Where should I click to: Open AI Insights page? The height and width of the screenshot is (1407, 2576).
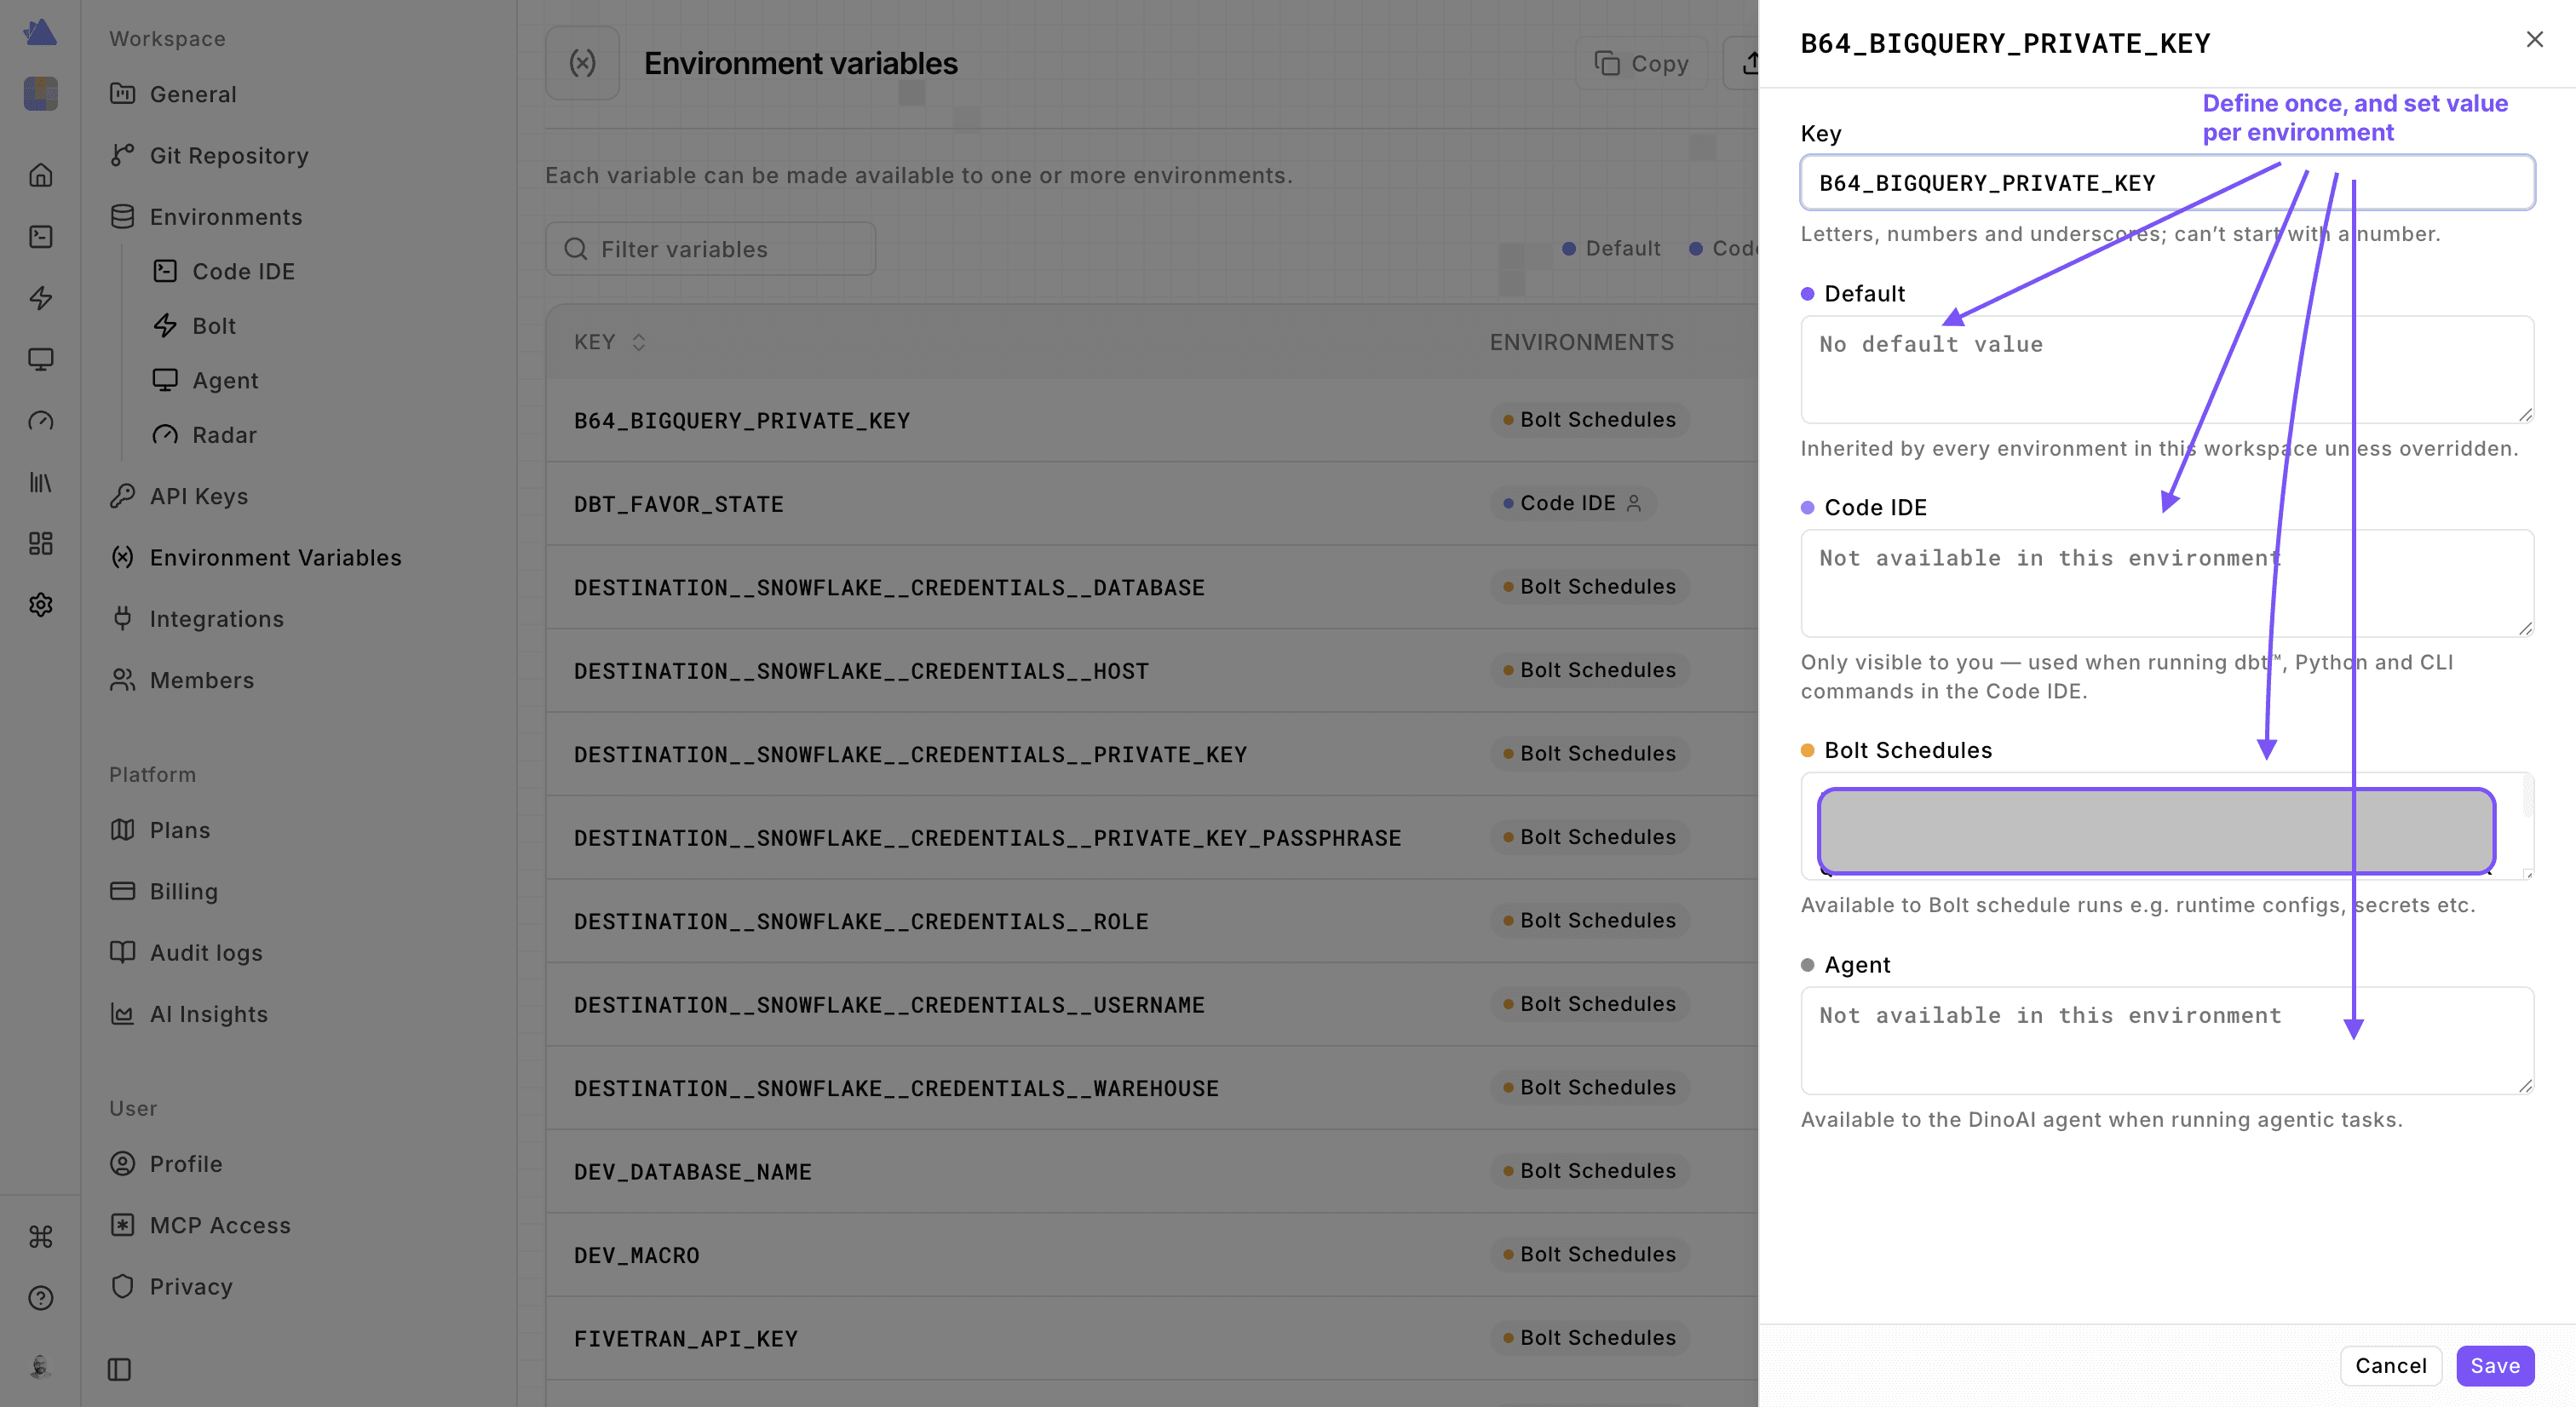[x=189, y=1014]
